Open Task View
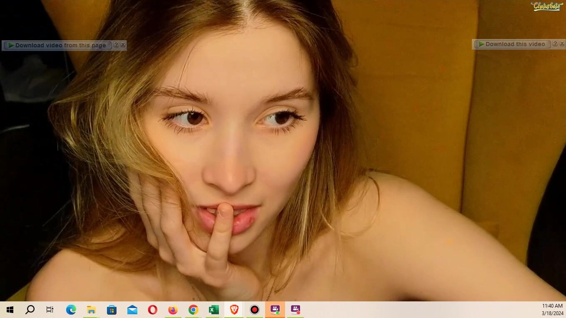Viewport: 566px width, 318px height. tap(50, 310)
